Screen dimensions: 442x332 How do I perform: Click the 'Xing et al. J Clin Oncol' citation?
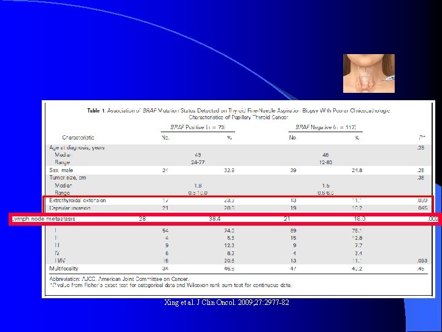tap(227, 302)
